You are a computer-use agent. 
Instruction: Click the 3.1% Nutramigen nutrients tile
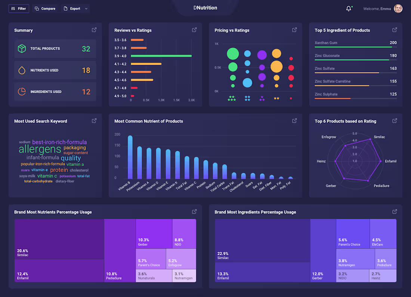[184, 276]
